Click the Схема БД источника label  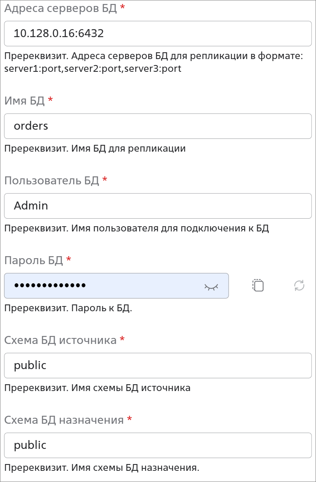tap(60, 340)
